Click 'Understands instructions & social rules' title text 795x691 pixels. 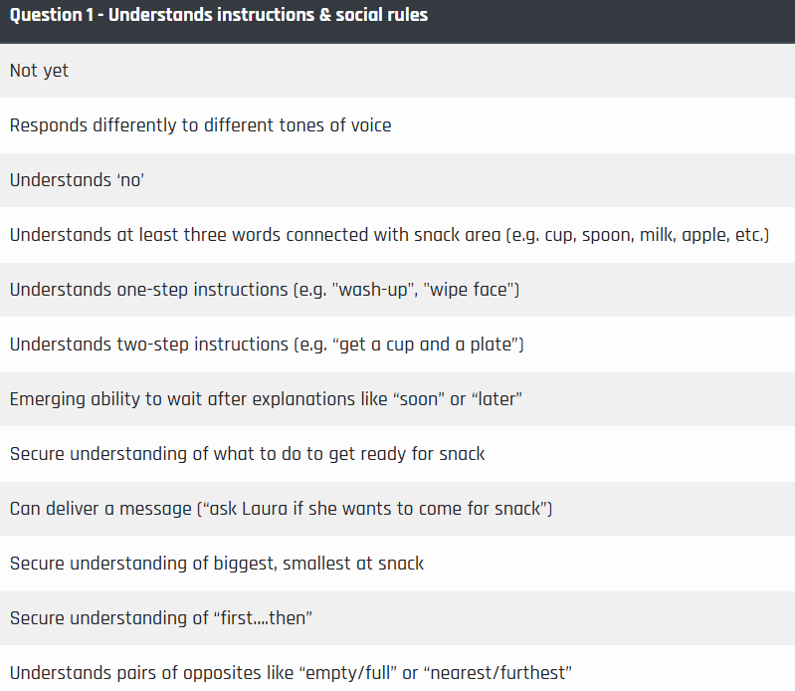click(x=269, y=15)
